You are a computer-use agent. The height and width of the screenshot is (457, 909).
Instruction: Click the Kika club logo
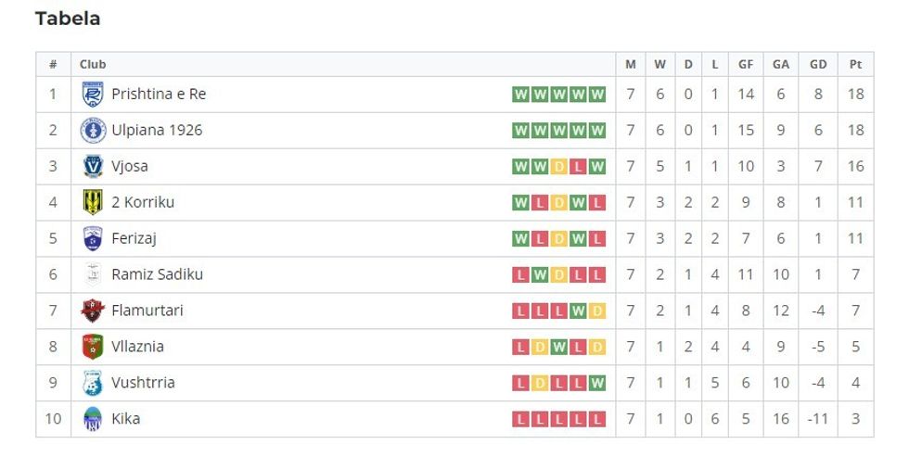pyautogui.click(x=93, y=419)
